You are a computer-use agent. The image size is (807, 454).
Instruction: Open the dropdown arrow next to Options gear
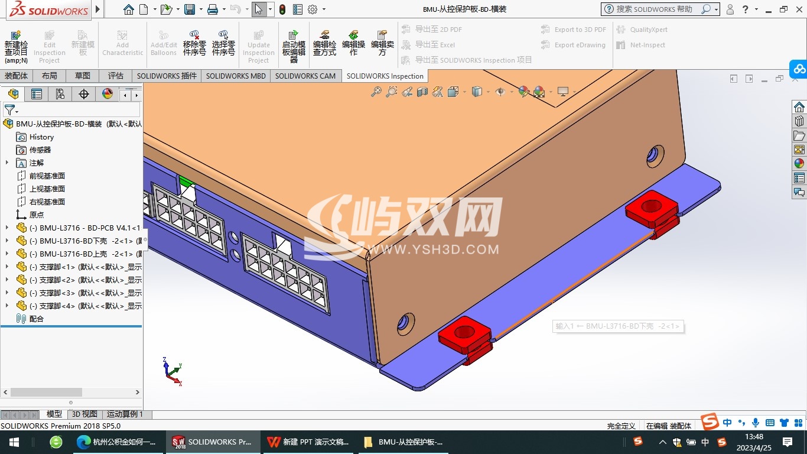323,9
